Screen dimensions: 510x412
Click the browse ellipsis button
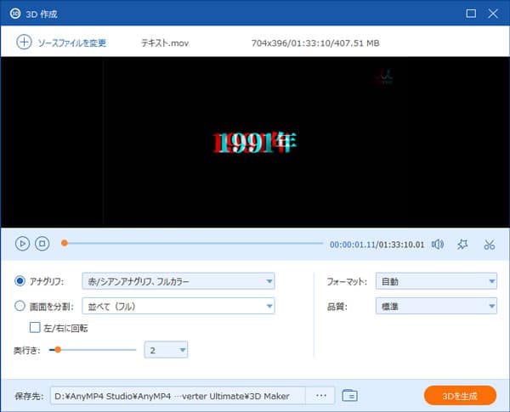[320, 396]
